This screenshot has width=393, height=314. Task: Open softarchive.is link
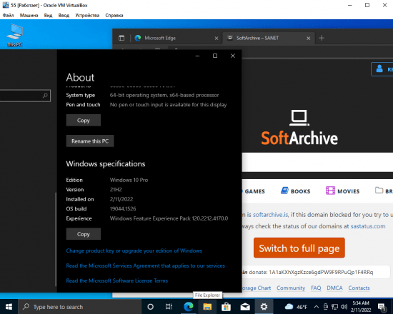270,215
